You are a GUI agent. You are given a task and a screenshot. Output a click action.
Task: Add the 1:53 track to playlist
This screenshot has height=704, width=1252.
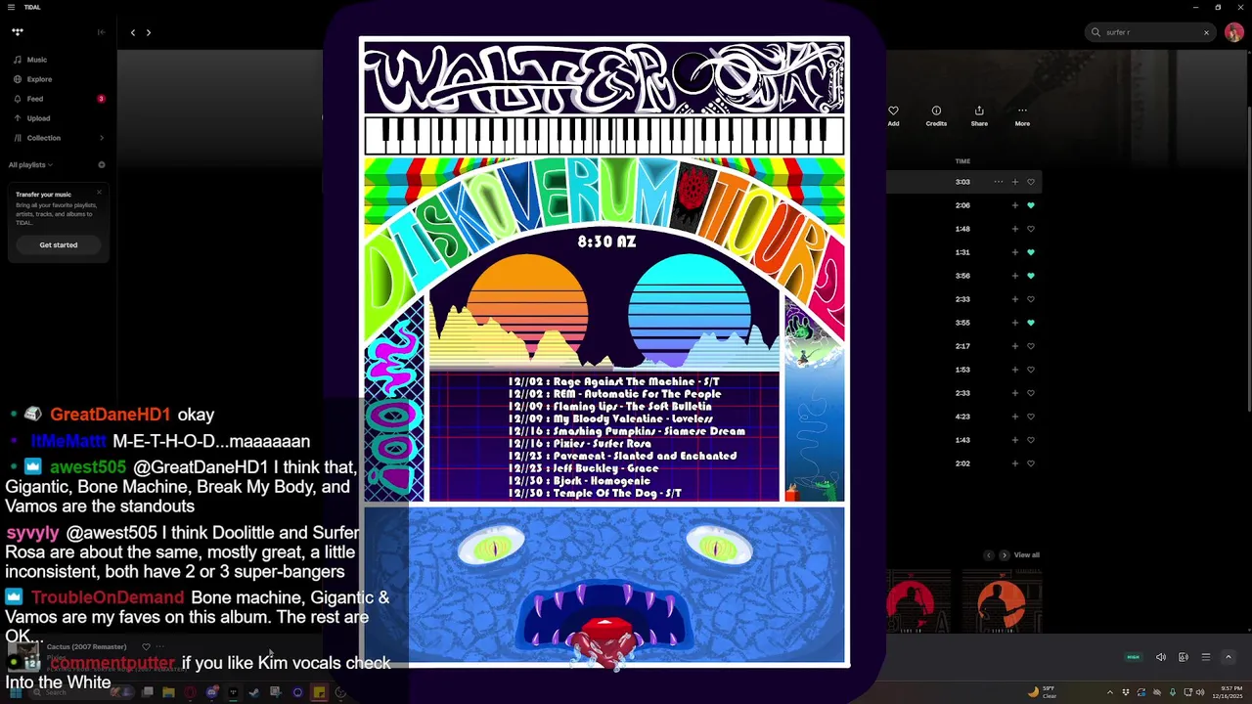click(x=1014, y=370)
